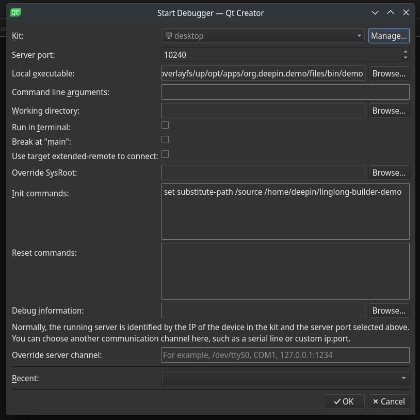Confirm the dialog with the OK button
The height and width of the screenshot is (420, 420).
tap(344, 401)
